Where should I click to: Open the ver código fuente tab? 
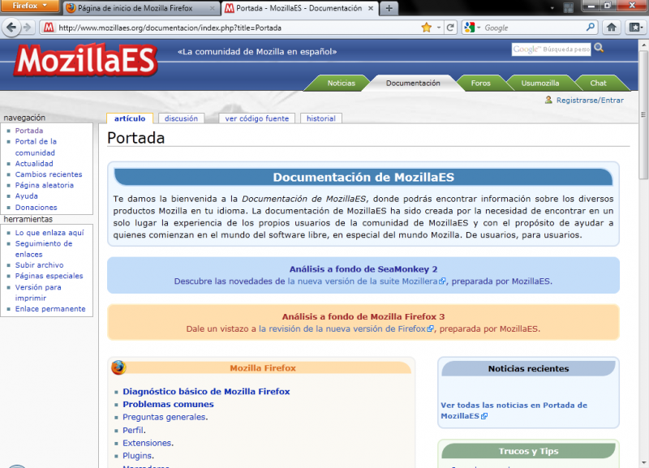click(x=256, y=118)
